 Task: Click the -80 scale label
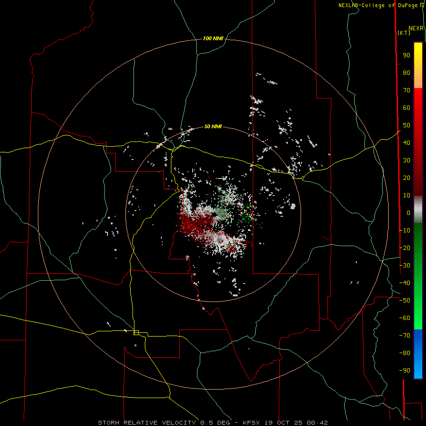point(405,353)
